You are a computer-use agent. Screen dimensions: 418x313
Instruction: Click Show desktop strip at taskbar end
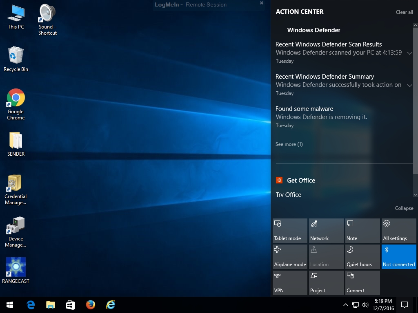click(x=417, y=305)
